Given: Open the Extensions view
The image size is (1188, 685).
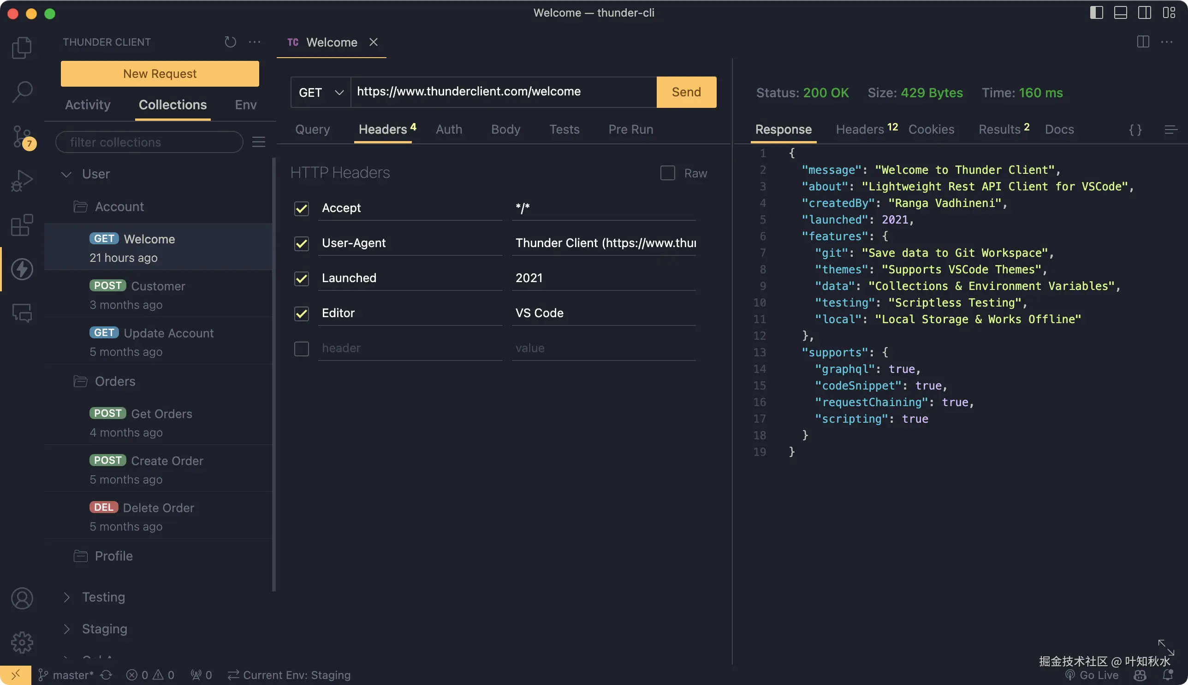Looking at the screenshot, I should click(x=22, y=225).
